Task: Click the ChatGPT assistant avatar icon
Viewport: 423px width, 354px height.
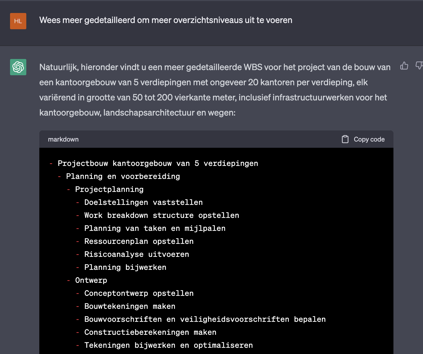Action: click(x=18, y=67)
